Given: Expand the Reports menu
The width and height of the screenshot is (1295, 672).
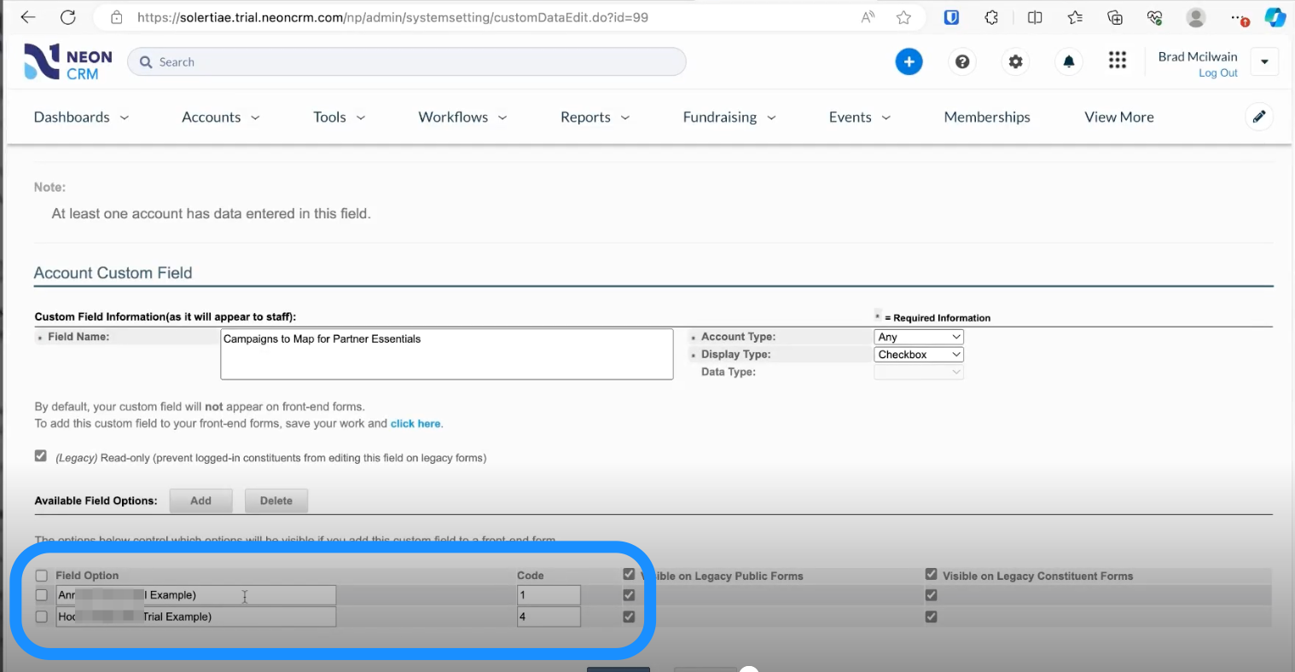Looking at the screenshot, I should [595, 117].
